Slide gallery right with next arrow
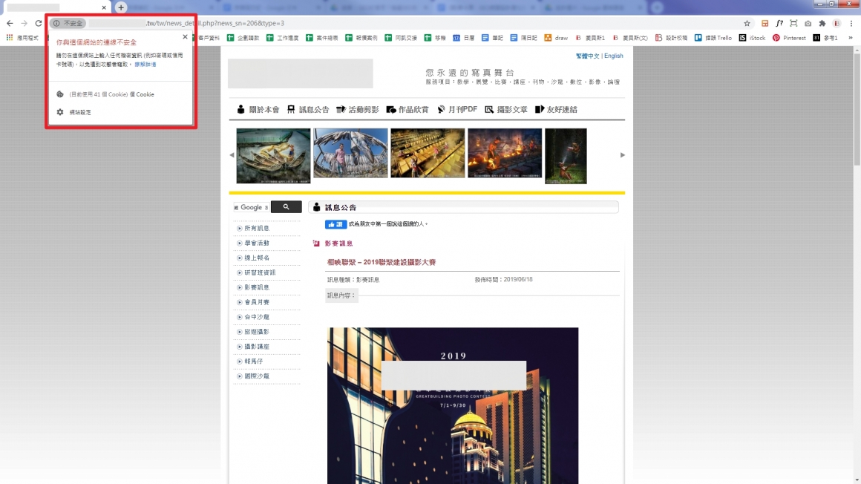Screen dimensions: 861x484 click(x=622, y=155)
